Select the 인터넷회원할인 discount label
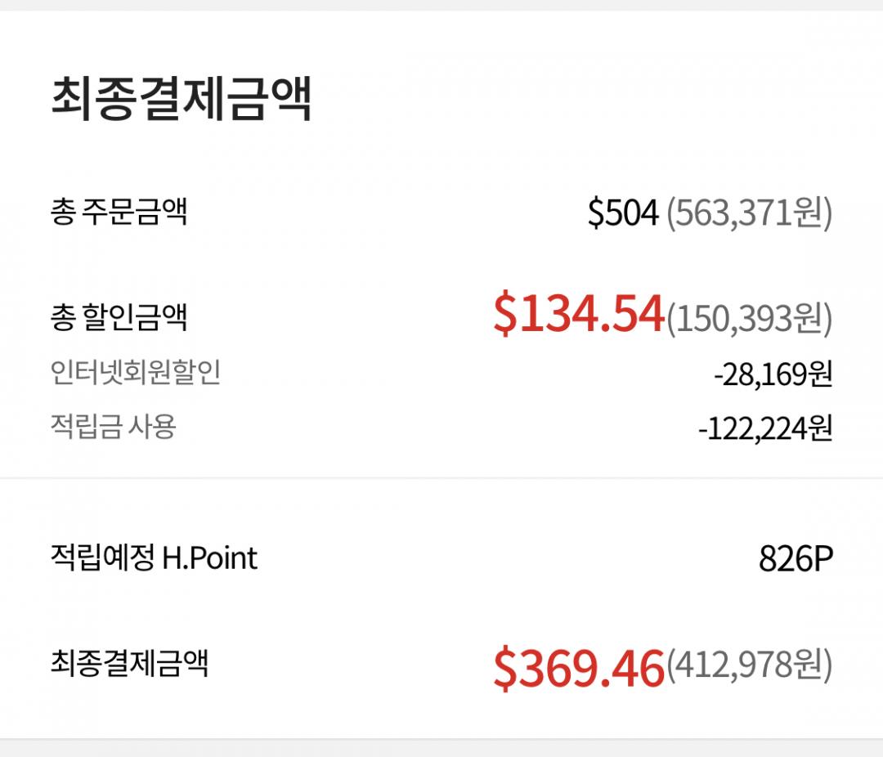The image size is (883, 757). pos(135,373)
